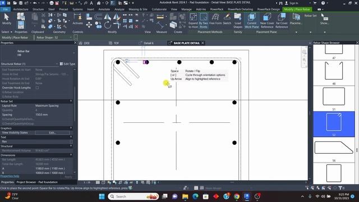This screenshot has width=359, height=202.
Task: Select the Modify arrow tool
Action: tap(6, 19)
